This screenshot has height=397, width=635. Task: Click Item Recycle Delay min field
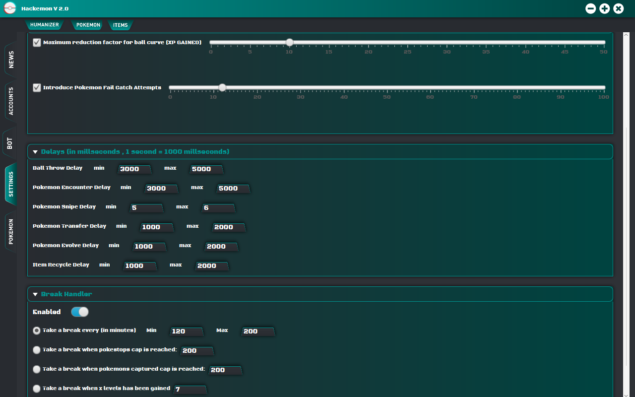point(140,266)
